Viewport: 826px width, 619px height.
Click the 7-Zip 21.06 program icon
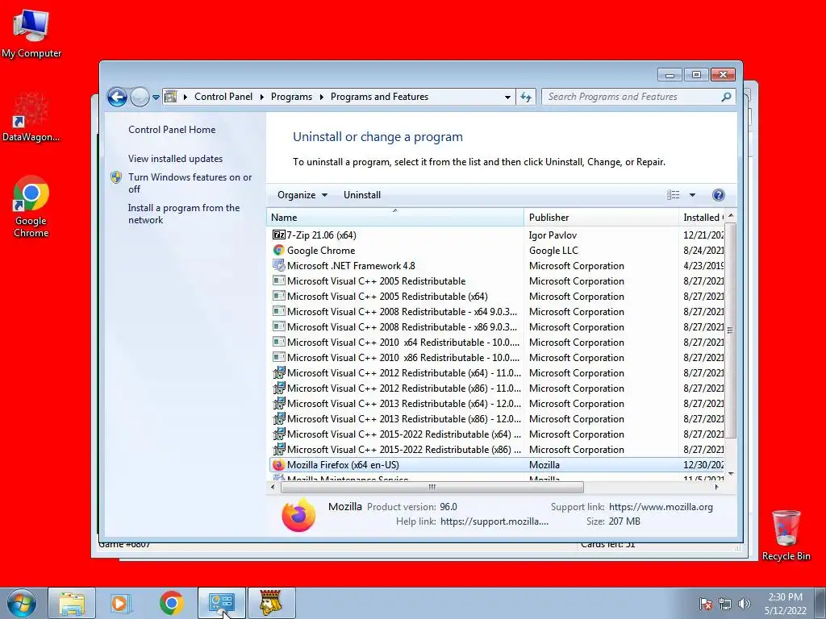click(278, 235)
